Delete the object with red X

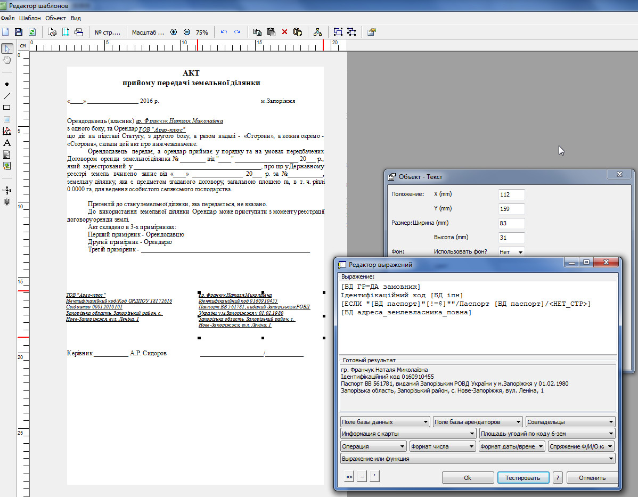tap(284, 32)
